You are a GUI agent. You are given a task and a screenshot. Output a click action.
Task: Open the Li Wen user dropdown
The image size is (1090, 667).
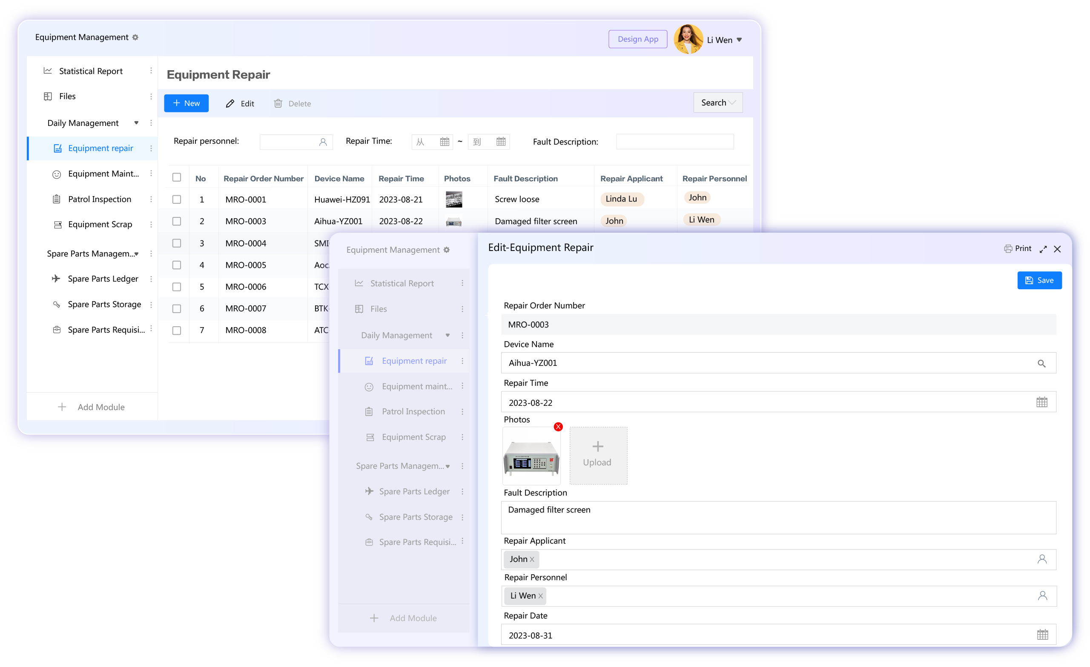pyautogui.click(x=724, y=40)
